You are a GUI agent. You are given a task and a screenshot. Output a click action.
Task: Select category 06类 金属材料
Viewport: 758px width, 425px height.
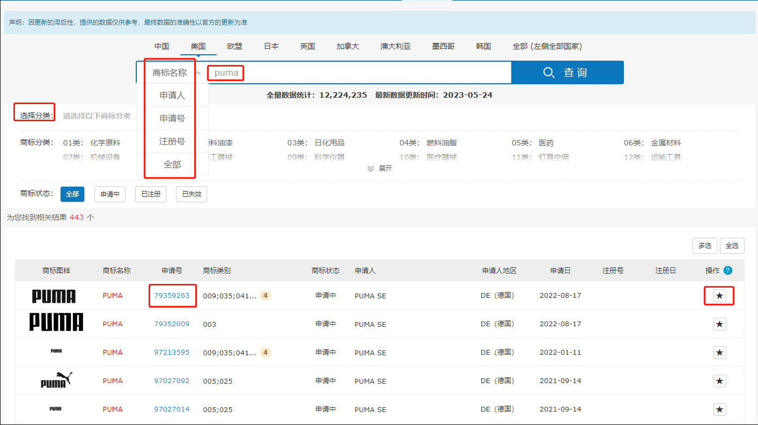point(652,143)
